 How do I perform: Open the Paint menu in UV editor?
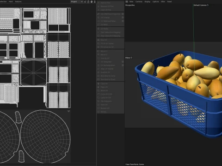[x=11, y=2]
